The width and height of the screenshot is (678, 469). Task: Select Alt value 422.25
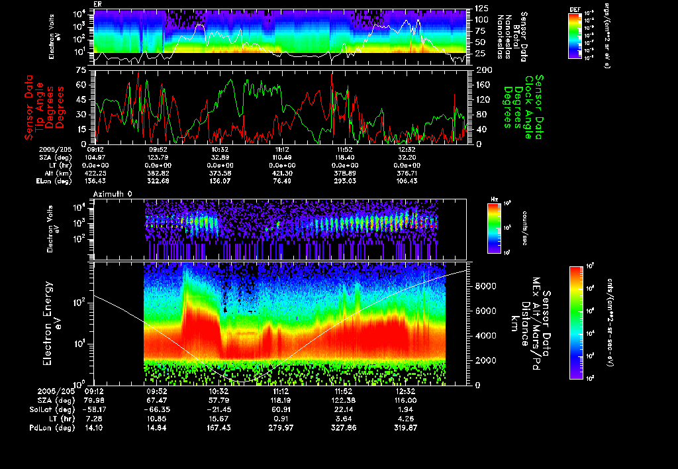[x=95, y=174]
